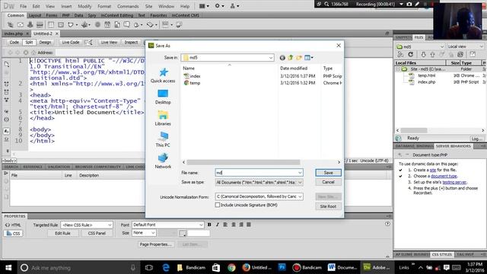Image resolution: width=487 pixels, height=274 pixels.
Task: Open the md5 site dropdown in Files panel
Action: coord(441,46)
